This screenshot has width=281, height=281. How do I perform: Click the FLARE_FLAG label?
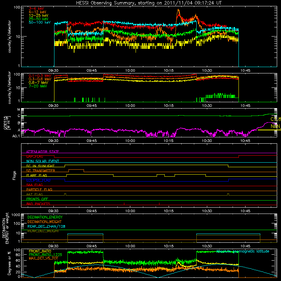coord(37,175)
